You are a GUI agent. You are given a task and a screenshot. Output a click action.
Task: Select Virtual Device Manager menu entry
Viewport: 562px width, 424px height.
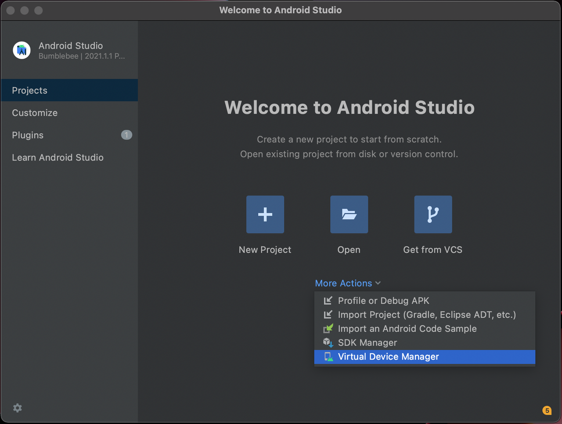425,356
